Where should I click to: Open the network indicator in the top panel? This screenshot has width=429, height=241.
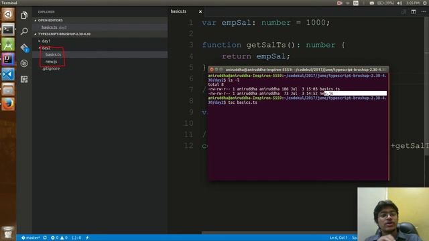point(348,3)
